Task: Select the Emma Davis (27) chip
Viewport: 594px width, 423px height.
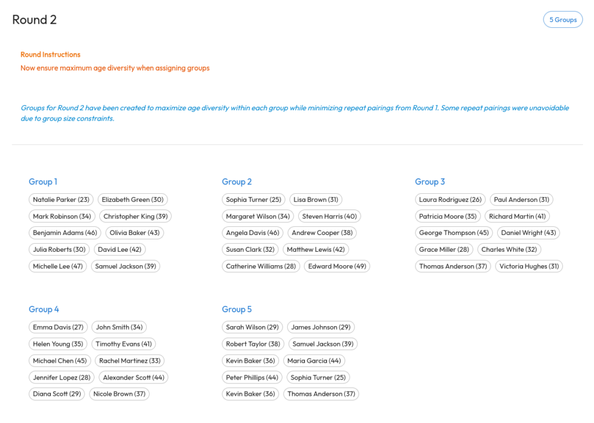Action: [58, 327]
